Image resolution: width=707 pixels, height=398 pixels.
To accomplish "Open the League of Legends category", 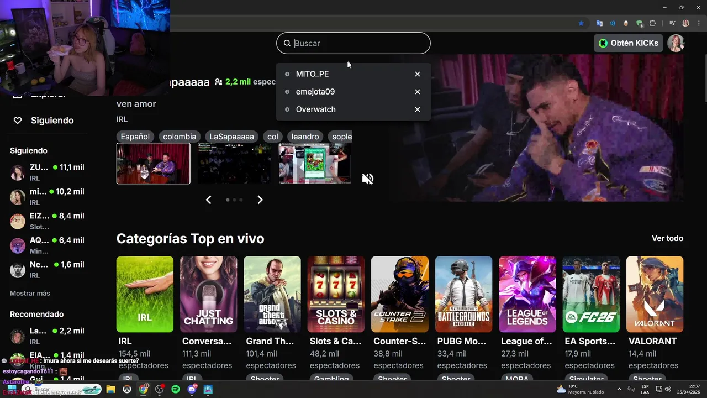I will (527, 294).
